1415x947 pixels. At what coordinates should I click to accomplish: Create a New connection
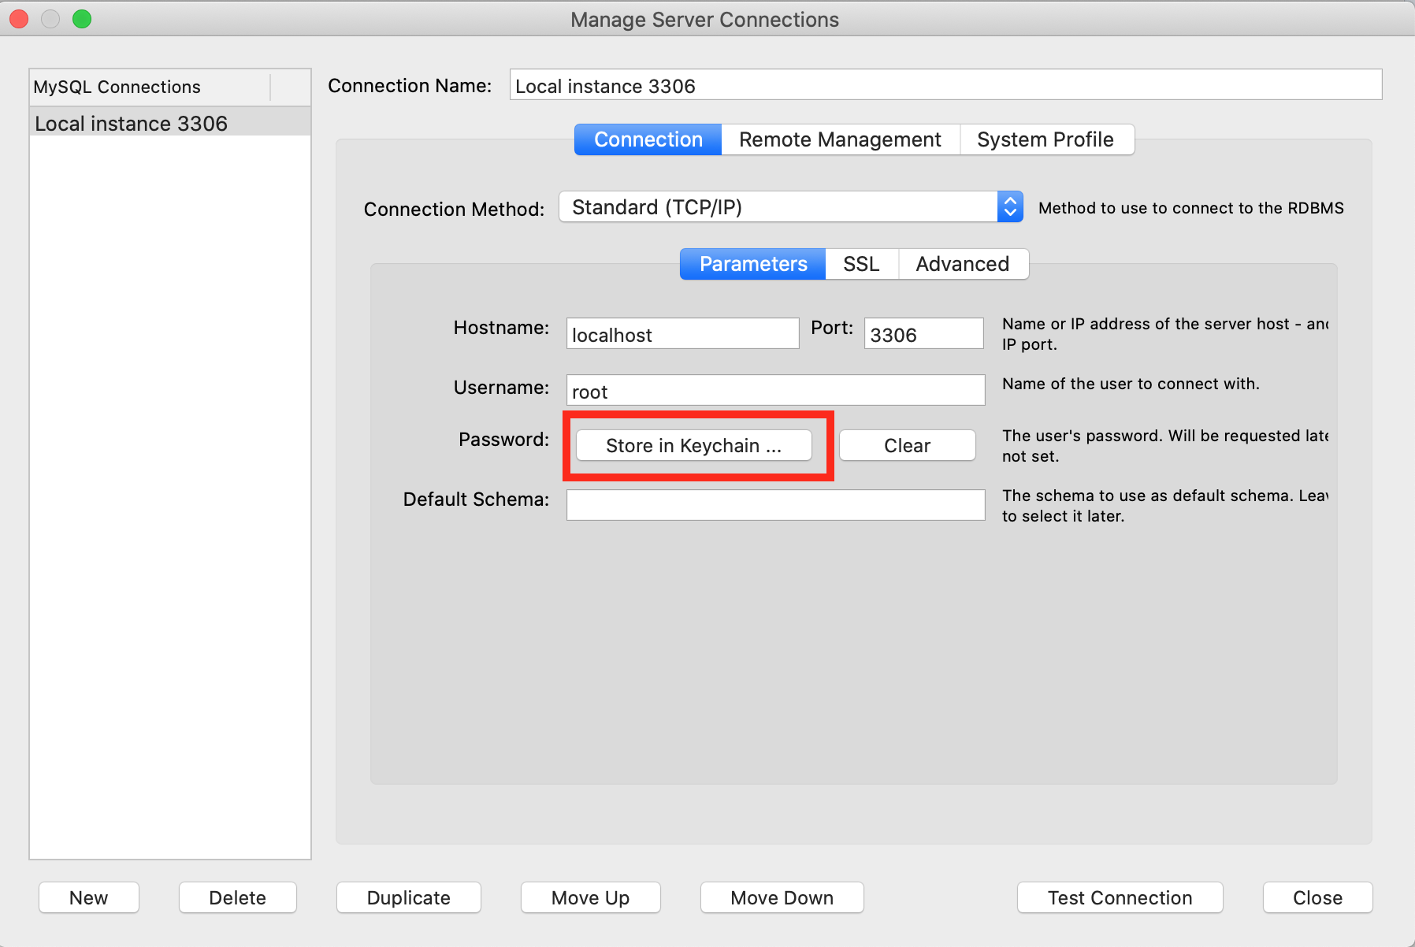pos(89,897)
